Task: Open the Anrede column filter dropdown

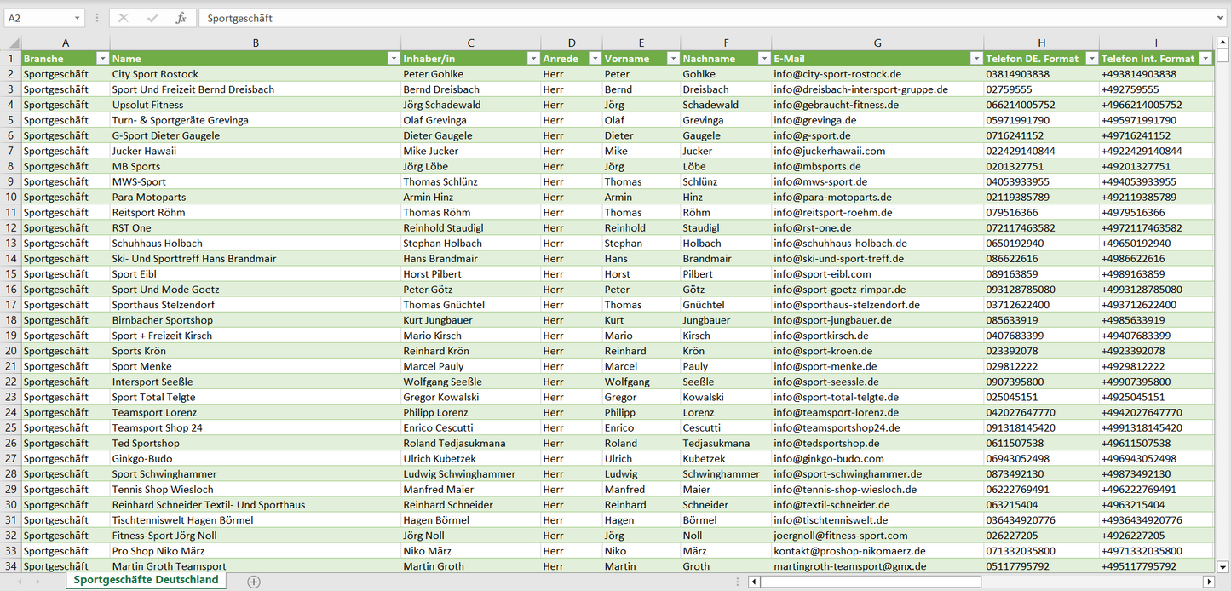Action: (594, 59)
